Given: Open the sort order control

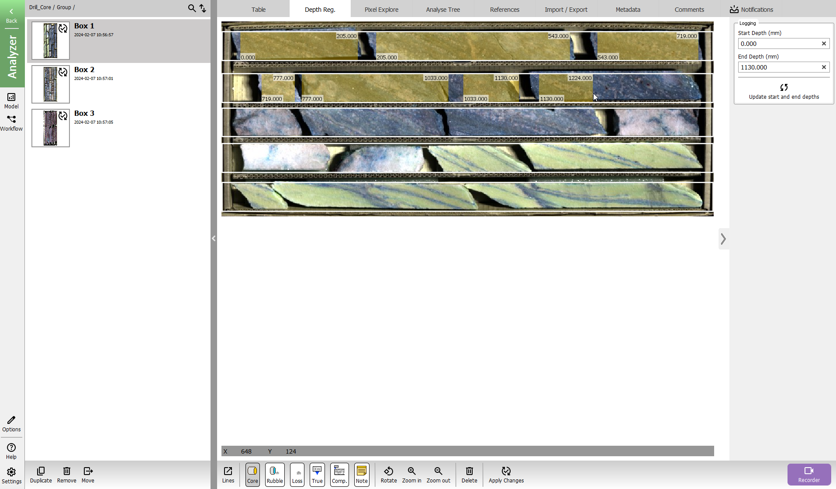Looking at the screenshot, I should click(202, 8).
